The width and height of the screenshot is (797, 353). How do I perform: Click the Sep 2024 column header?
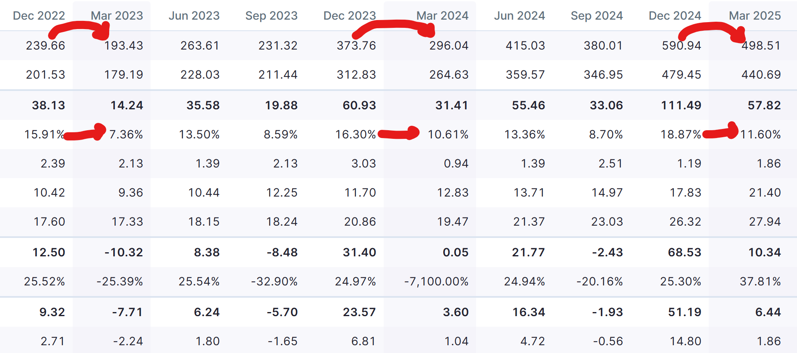(597, 16)
